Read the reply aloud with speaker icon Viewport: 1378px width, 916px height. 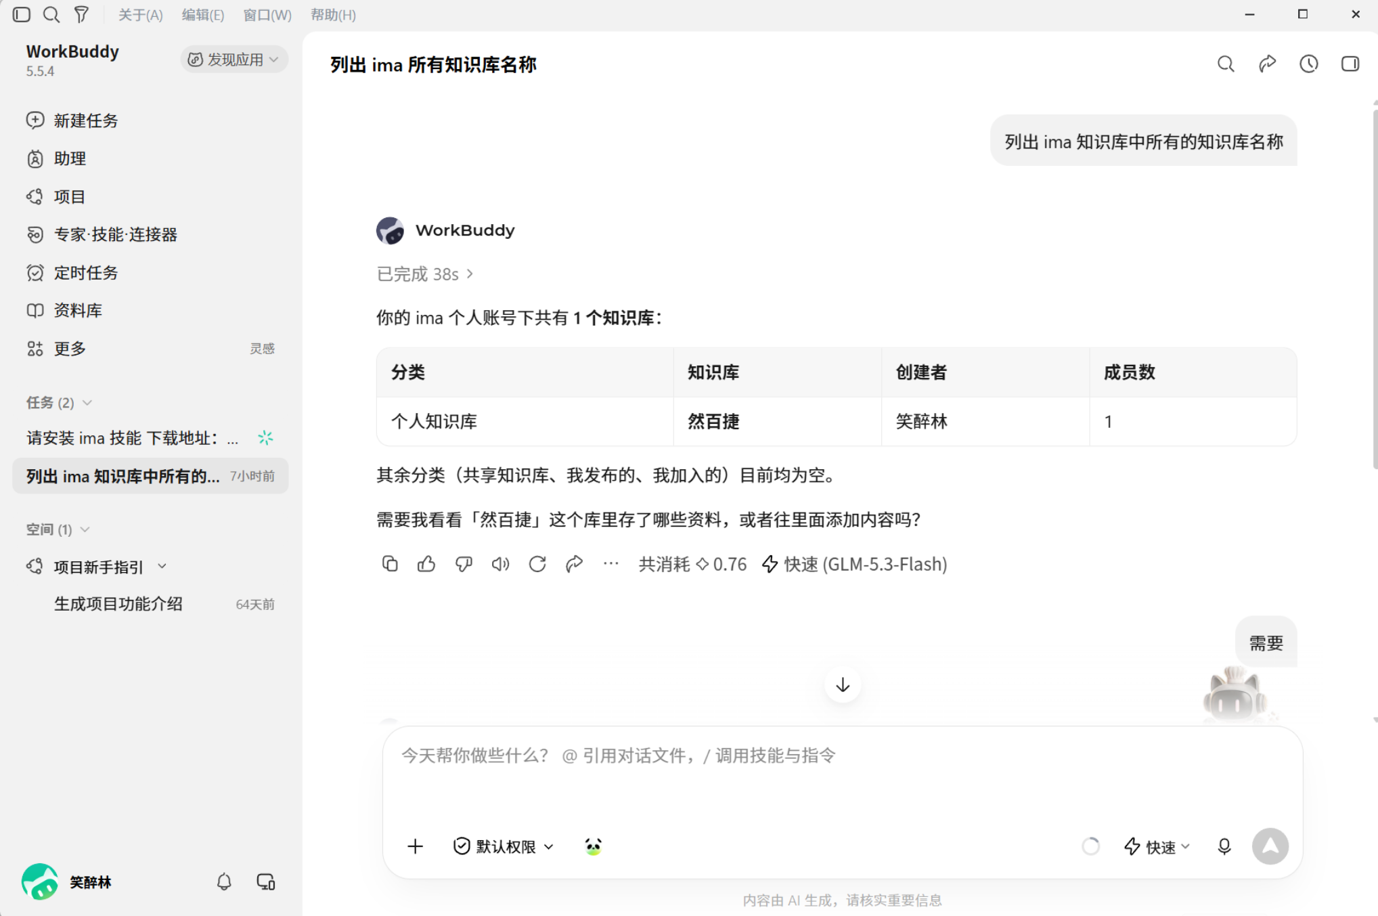pos(500,563)
